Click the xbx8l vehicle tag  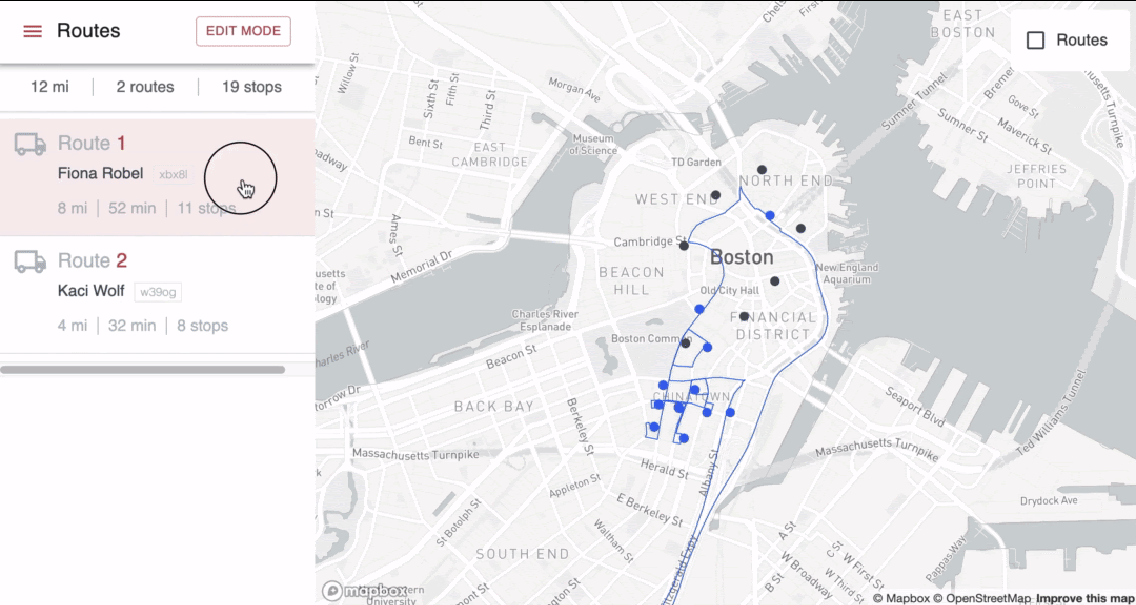tap(173, 175)
